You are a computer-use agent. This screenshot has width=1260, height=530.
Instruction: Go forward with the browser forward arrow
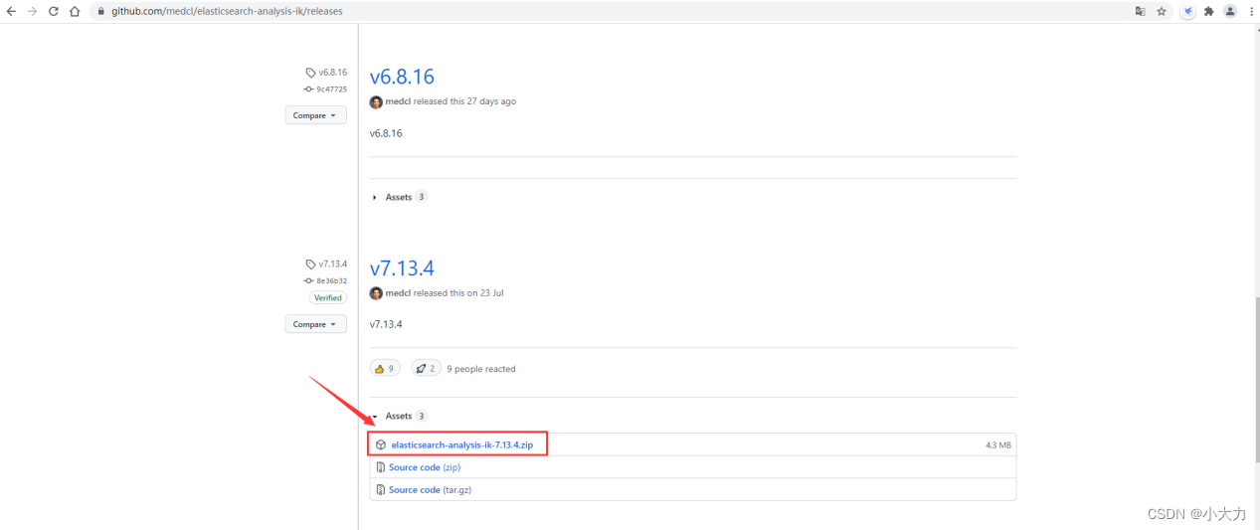[32, 11]
